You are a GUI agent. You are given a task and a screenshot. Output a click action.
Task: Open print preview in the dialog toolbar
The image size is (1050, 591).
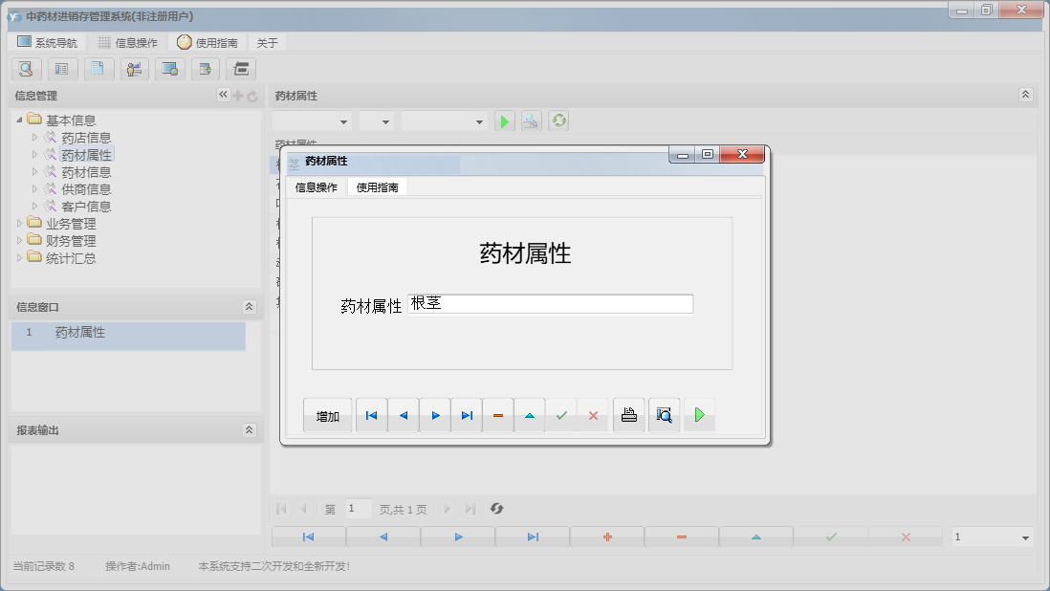[x=664, y=414]
